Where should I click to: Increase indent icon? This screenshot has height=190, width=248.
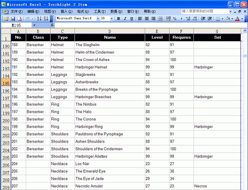coord(210,19)
